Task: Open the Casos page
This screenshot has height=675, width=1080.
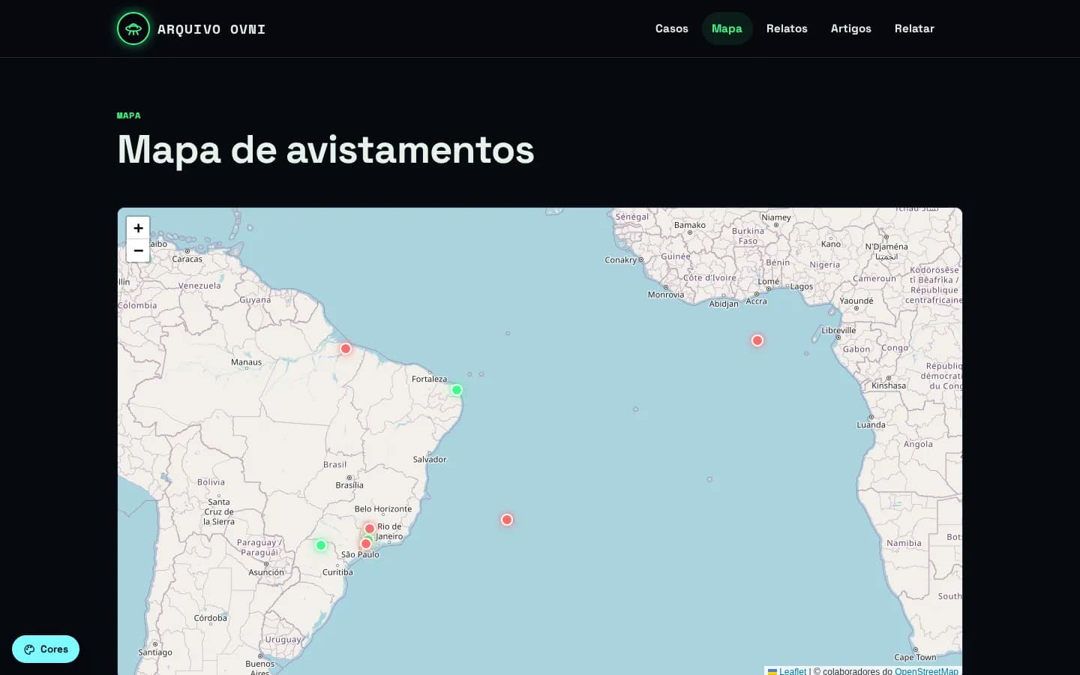Action: pyautogui.click(x=672, y=28)
